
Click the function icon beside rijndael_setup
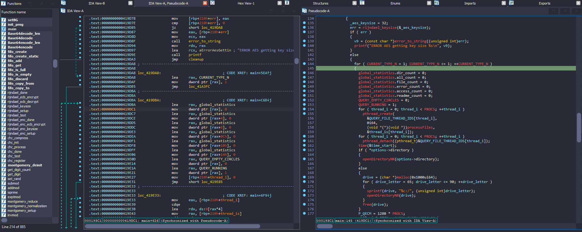pos(4,111)
